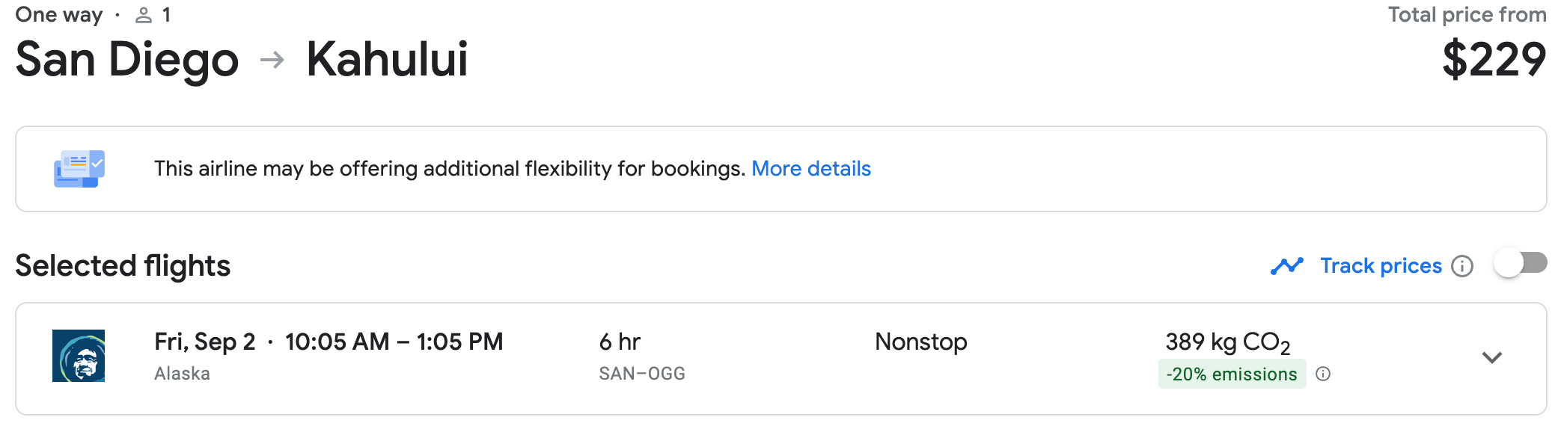Click the price tracking graph icon
This screenshot has height=429, width=1567.
(x=1287, y=266)
